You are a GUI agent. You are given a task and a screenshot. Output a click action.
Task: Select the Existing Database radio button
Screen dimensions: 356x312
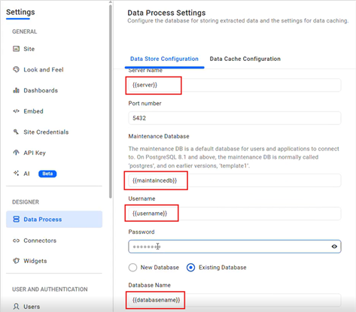190,268
